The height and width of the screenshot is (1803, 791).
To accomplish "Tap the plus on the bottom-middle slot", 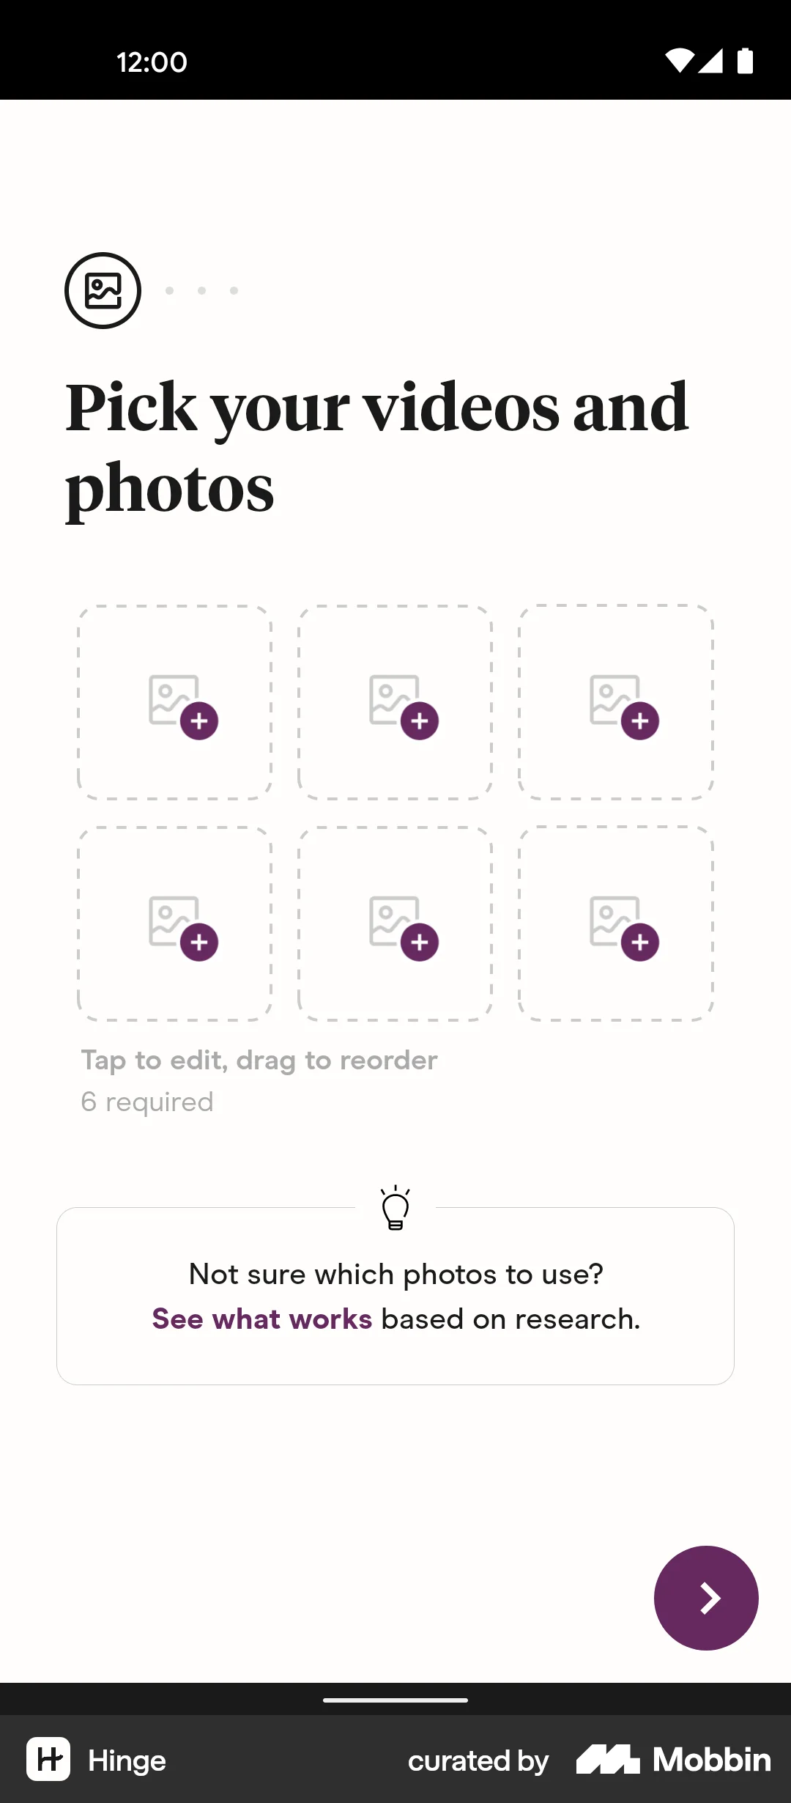I will [420, 942].
